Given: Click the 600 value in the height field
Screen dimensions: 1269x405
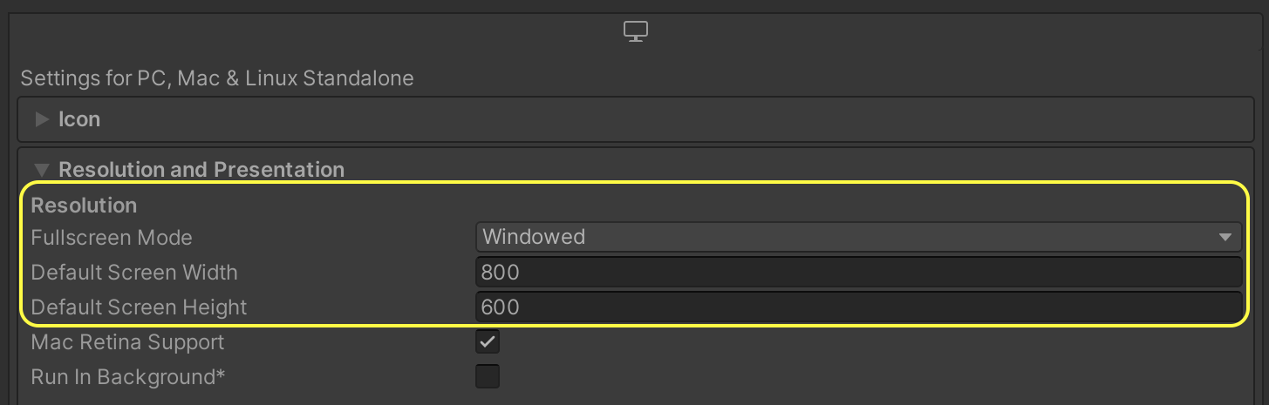Looking at the screenshot, I should [500, 307].
